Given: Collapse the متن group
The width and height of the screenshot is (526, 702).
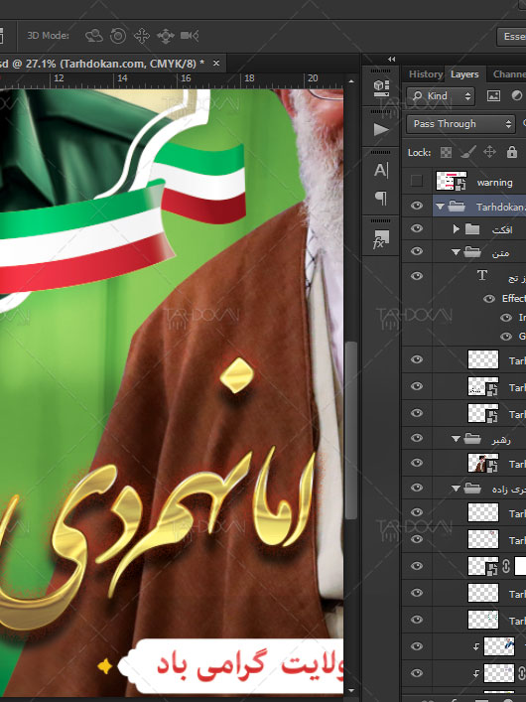Looking at the screenshot, I should point(456,253).
